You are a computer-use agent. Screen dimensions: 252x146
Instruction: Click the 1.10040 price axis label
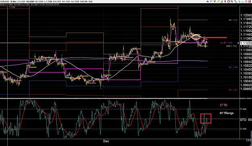pyautogui.click(x=246, y=81)
